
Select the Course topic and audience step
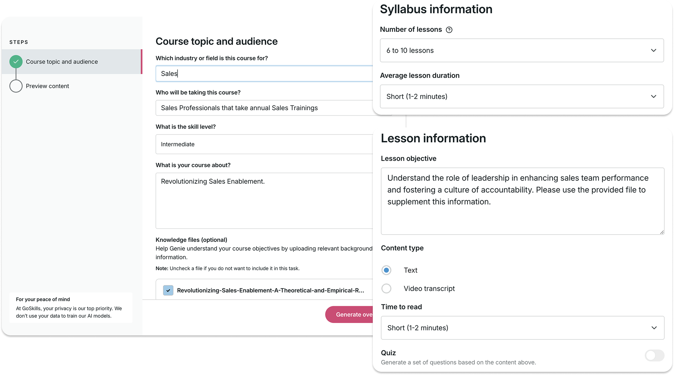(62, 61)
